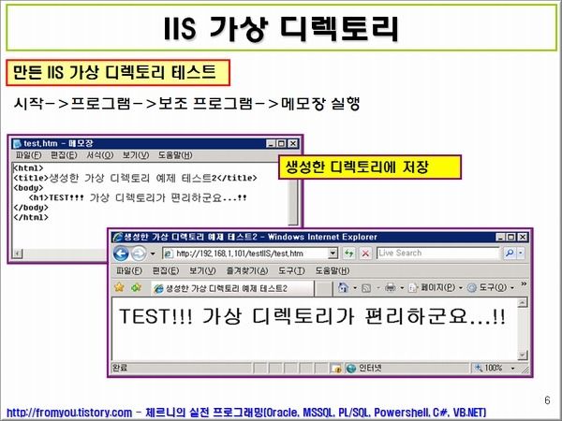The height and width of the screenshot is (421, 562).
Task: Click the Back arrow in Internet Explorer
Action: 121,254
